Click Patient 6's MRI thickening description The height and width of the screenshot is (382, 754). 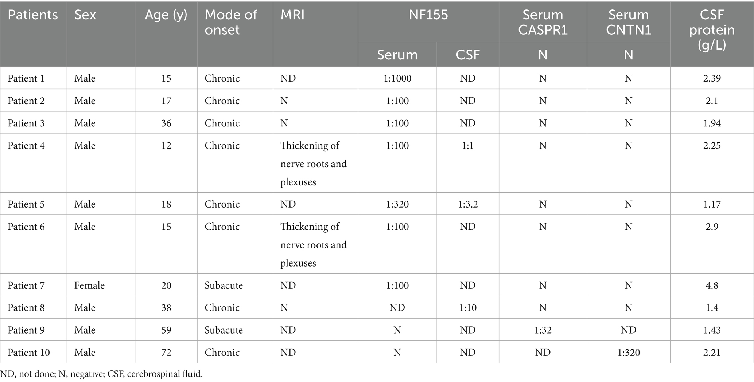click(313, 244)
